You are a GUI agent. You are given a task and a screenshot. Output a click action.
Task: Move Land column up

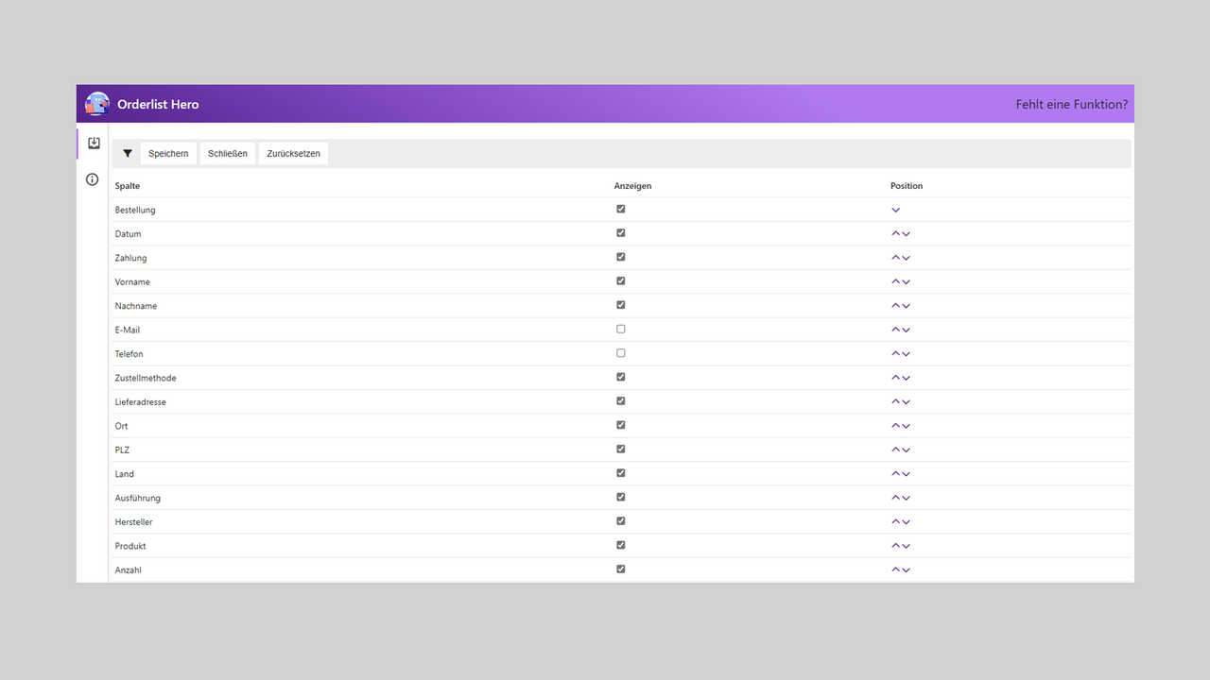tap(896, 474)
